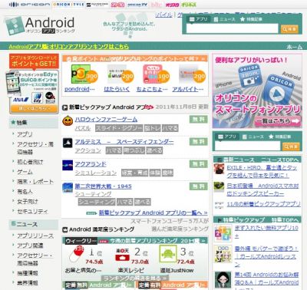The height and width of the screenshot is (290, 307).
Task: Open 有名人 in the sidebar
Action: point(25,192)
